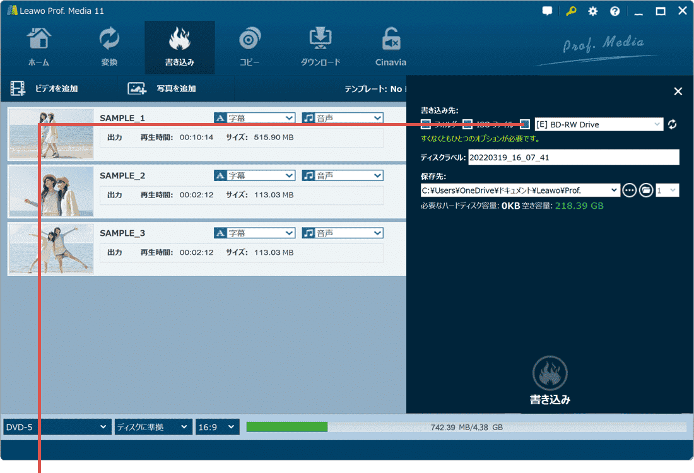Open settings gear in title bar
Viewport: 694px width, 473px height.
[592, 11]
